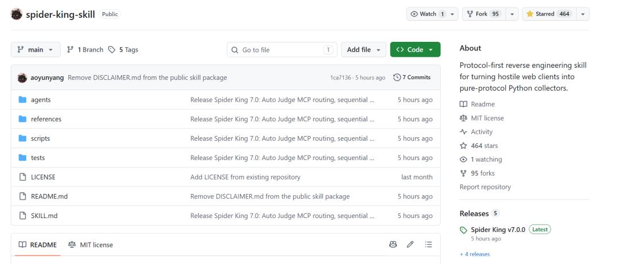Open the latest commit message Remove DISCLAIMER.md
Viewport: 620px width, 264px height.
pos(148,77)
